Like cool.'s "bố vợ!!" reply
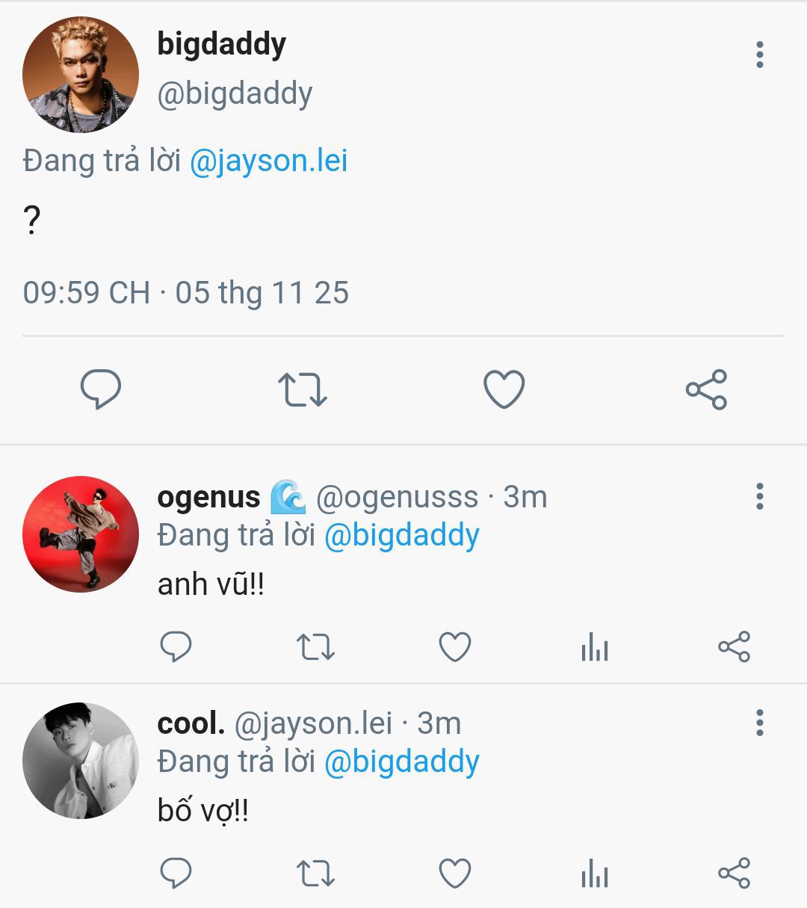 click(x=454, y=873)
